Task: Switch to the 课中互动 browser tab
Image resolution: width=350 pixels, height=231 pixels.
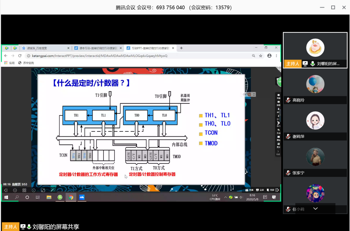Action: (98, 48)
